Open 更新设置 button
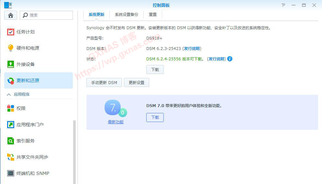Screen dimensions: 322x184 (x=136, y=83)
